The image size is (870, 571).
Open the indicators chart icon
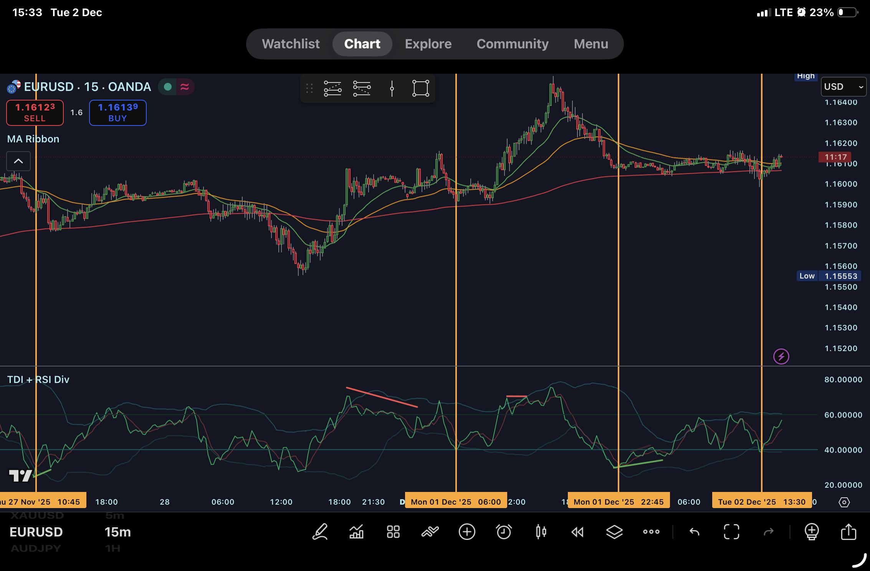(356, 532)
